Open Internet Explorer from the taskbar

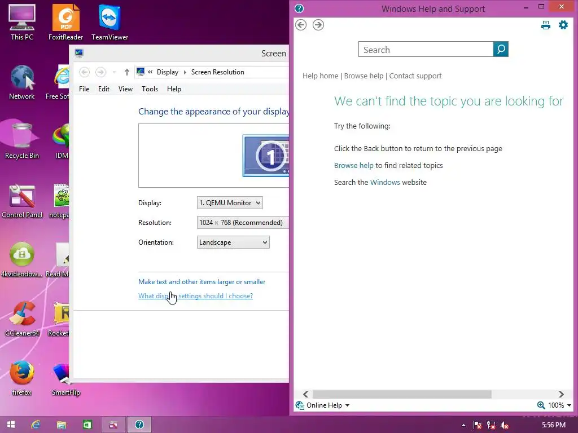click(36, 425)
